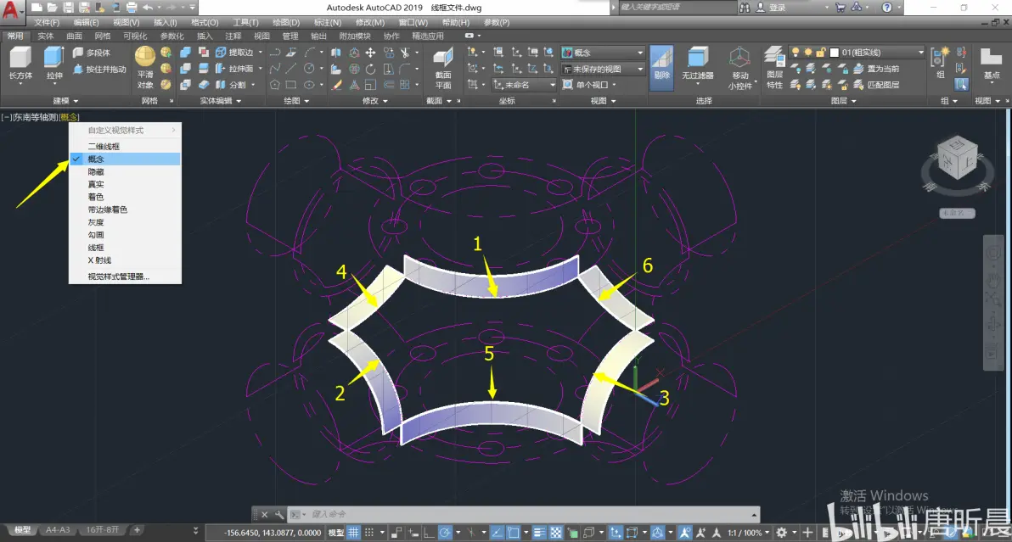The height and width of the screenshot is (542, 1012).
Task: Open the 绘图(D) menu
Action: point(286,23)
